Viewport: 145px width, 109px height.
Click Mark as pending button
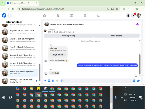point(68,36)
